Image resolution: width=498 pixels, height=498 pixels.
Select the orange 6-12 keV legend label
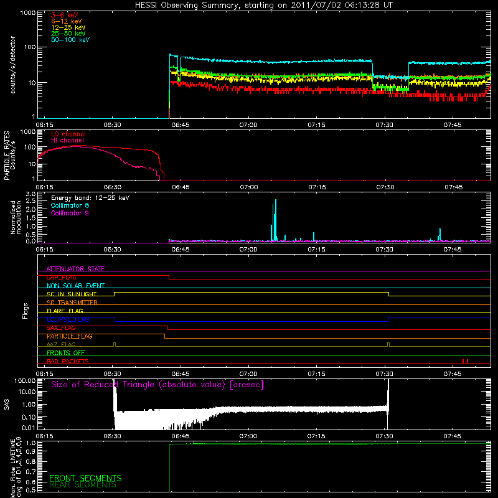pyautogui.click(x=67, y=21)
